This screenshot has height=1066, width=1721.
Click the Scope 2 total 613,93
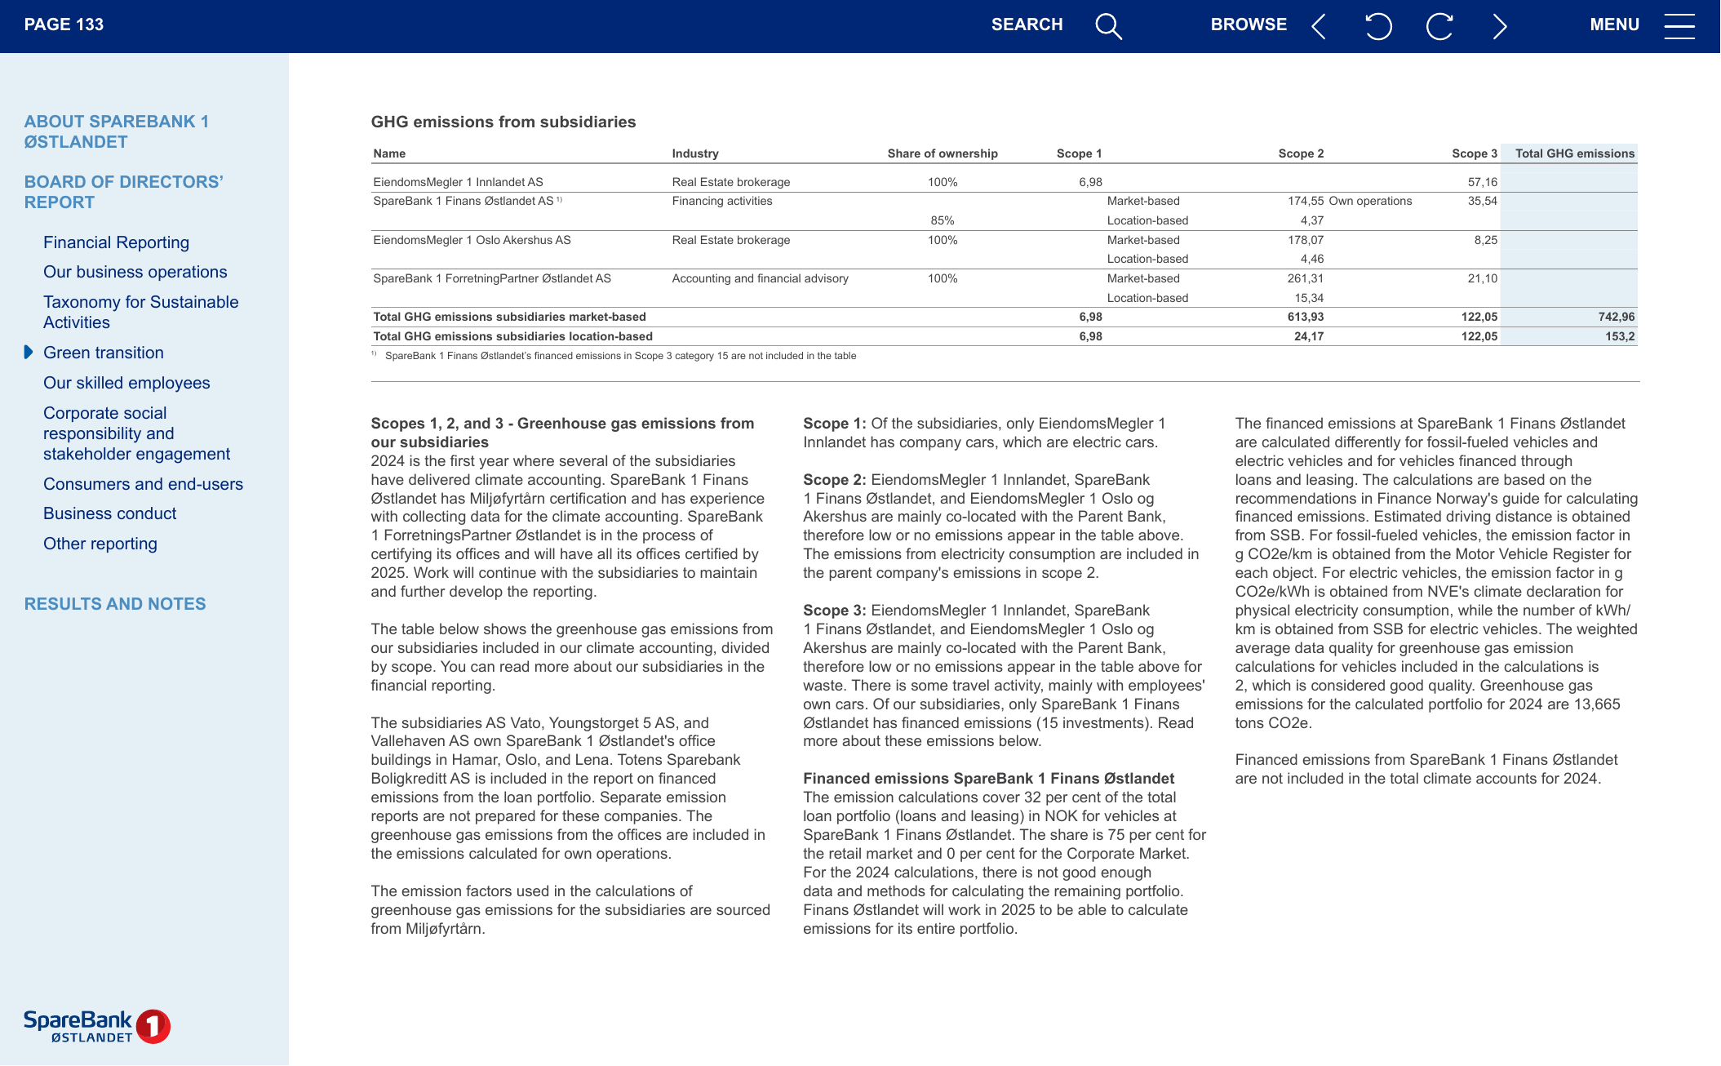(1306, 317)
